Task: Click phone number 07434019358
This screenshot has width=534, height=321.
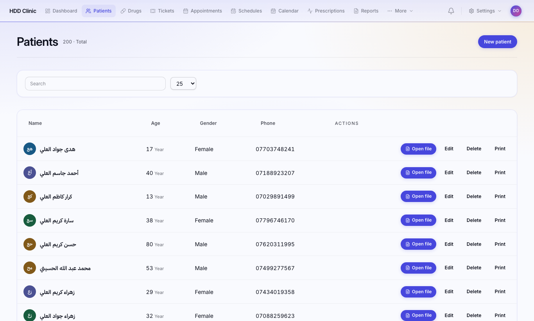Action: tap(275, 292)
